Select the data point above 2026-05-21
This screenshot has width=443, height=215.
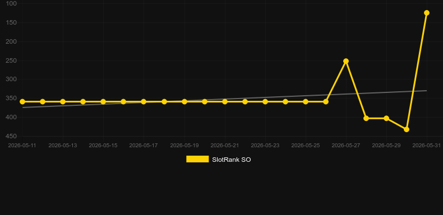click(x=225, y=101)
